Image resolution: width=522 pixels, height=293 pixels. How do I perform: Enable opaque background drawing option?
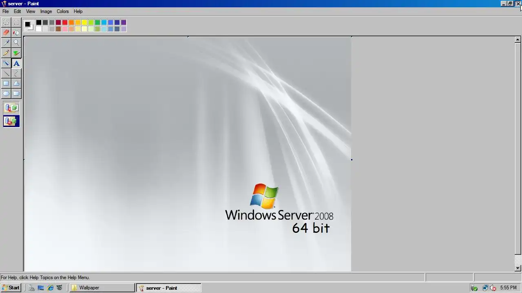(x=11, y=108)
